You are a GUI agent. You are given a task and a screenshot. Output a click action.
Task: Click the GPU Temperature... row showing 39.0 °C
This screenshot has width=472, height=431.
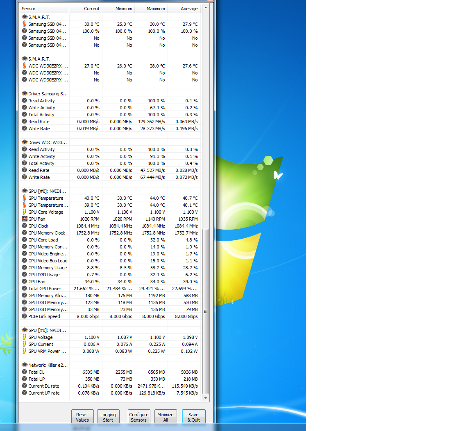pyautogui.click(x=110, y=205)
